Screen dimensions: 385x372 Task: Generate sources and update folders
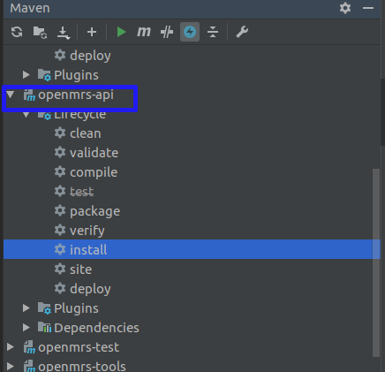(x=40, y=32)
